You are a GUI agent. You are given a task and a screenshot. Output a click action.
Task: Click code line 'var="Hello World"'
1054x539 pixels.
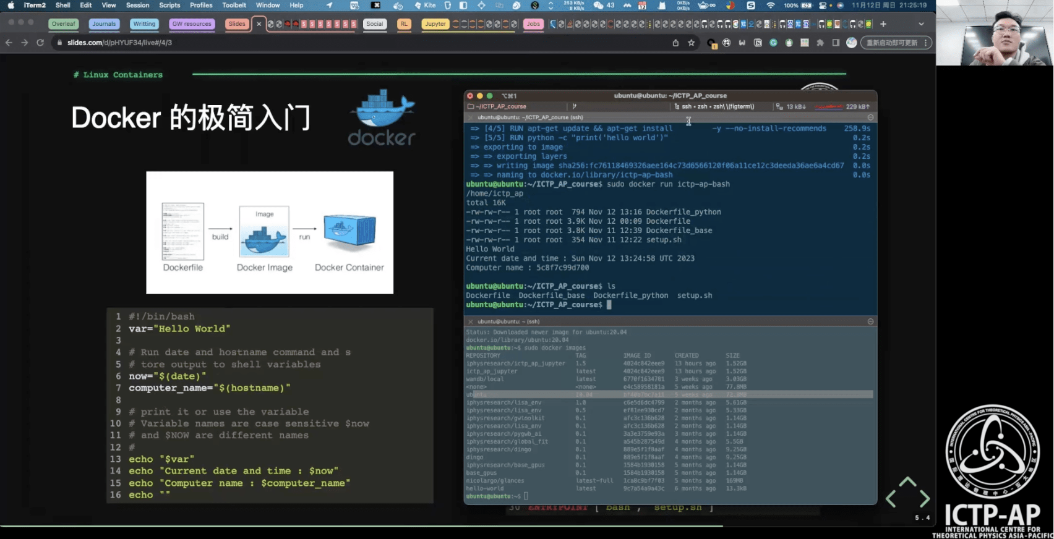pos(179,329)
